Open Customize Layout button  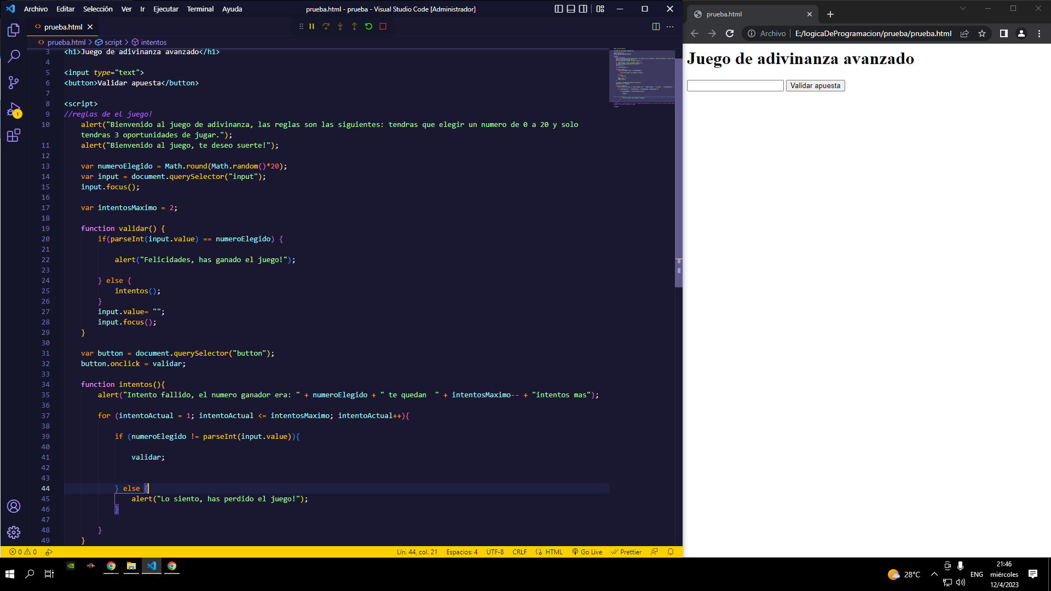(x=600, y=9)
